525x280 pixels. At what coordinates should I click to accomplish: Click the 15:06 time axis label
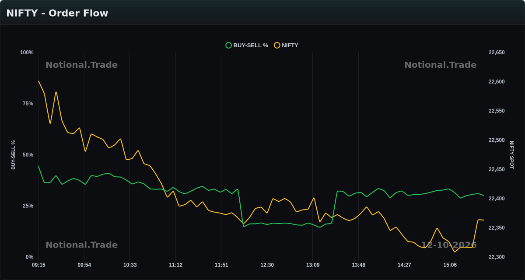tap(450, 265)
